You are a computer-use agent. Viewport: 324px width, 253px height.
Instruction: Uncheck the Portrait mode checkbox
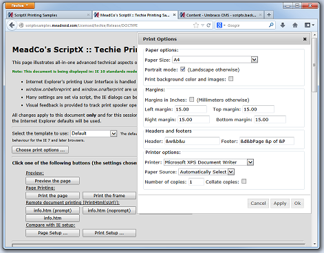[183, 69]
